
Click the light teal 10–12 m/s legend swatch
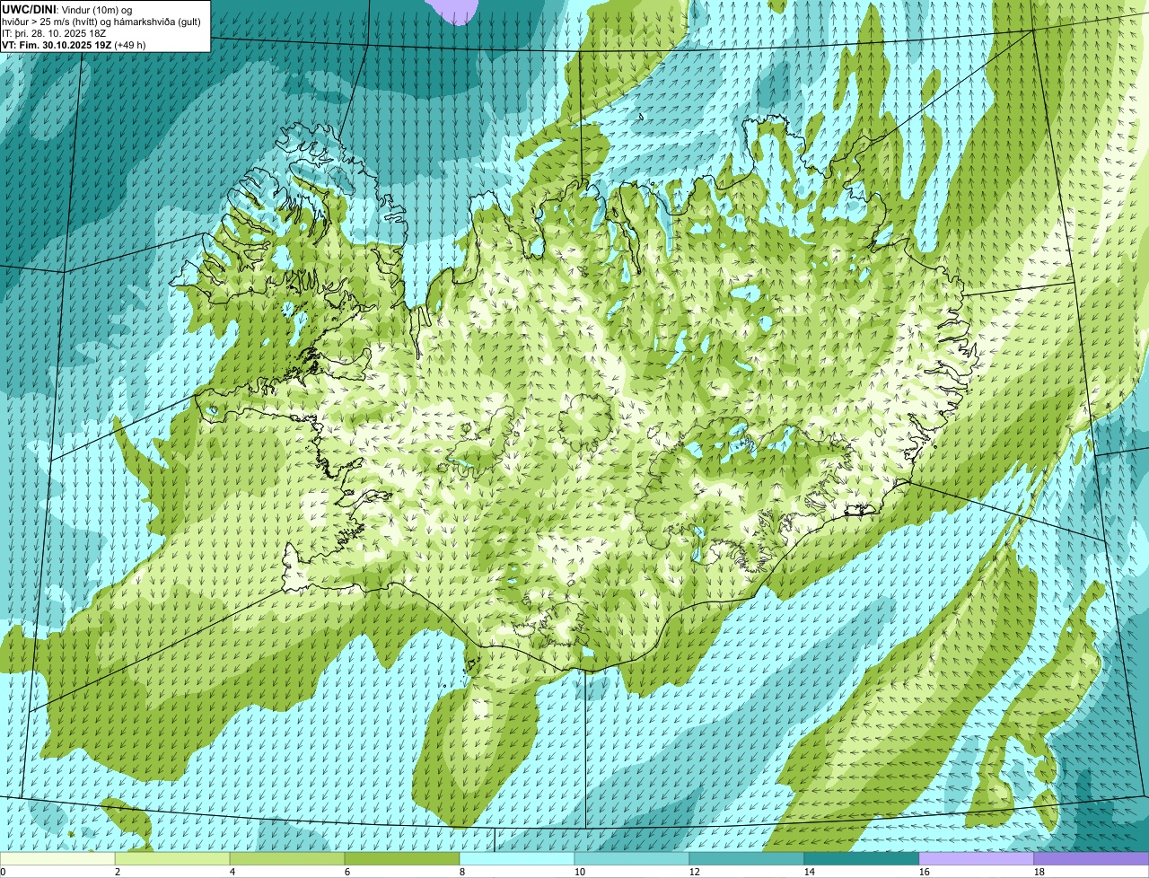pos(632,858)
